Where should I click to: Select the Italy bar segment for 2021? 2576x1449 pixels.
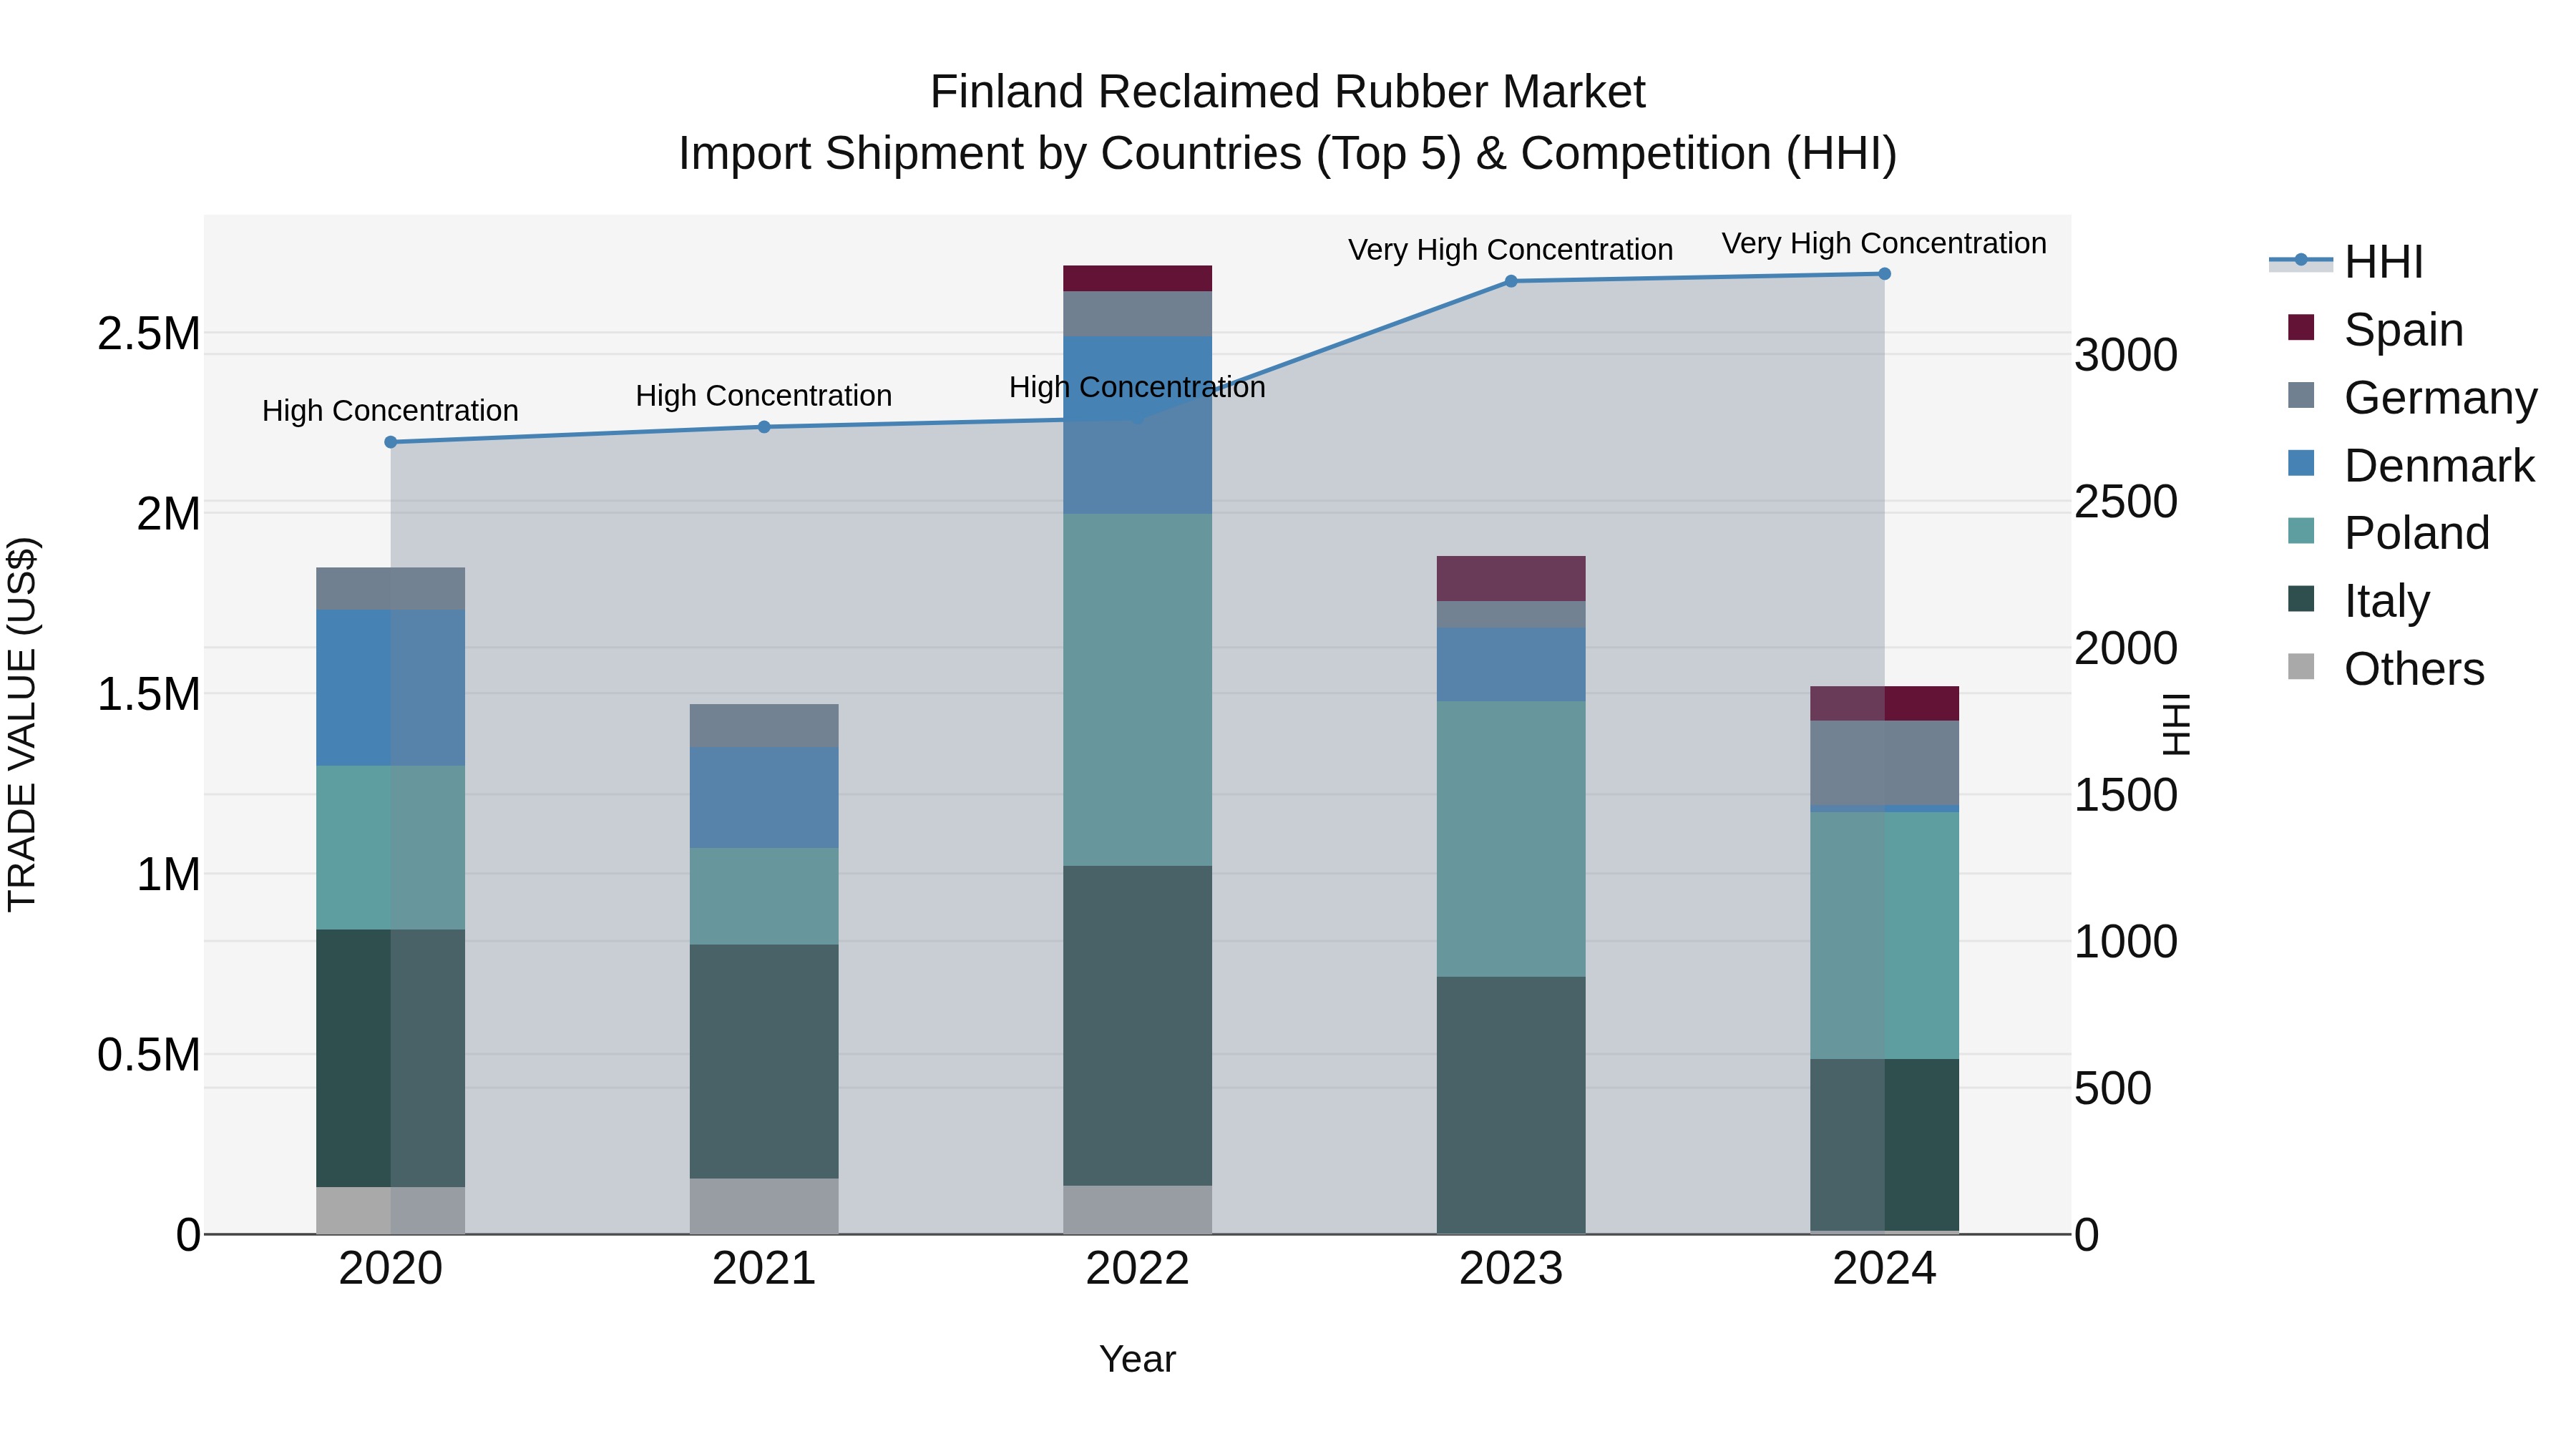764,1062
